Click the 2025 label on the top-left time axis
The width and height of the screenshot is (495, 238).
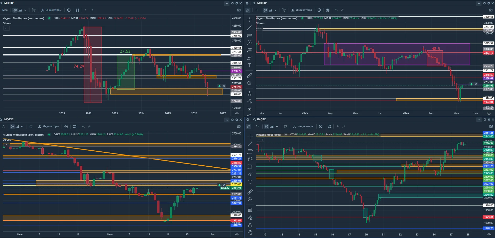(x=168, y=113)
